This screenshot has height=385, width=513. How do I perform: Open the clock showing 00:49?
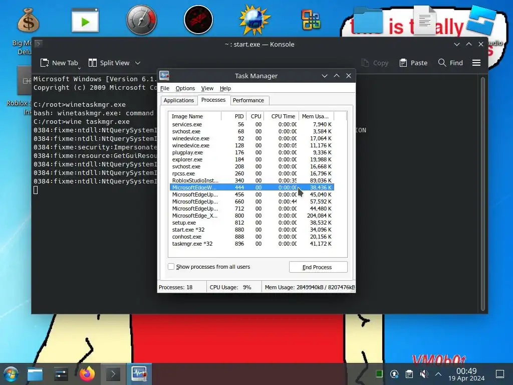coord(466,374)
